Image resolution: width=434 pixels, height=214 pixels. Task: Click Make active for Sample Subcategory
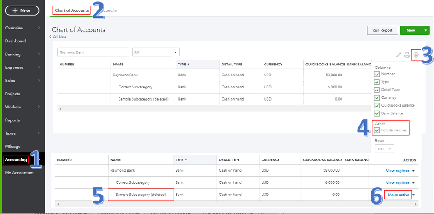tap(398, 195)
